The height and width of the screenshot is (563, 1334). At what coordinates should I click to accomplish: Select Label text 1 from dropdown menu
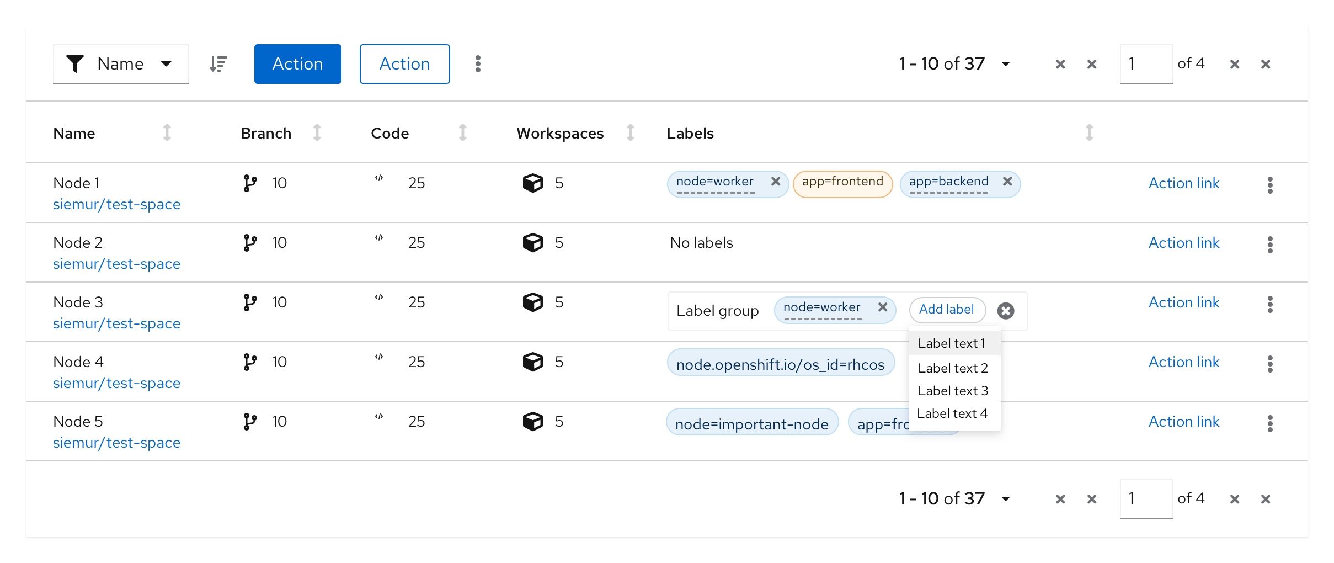pos(952,343)
